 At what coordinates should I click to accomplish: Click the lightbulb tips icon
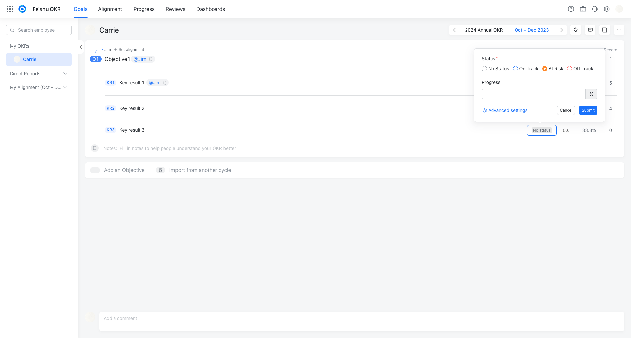coord(575,30)
